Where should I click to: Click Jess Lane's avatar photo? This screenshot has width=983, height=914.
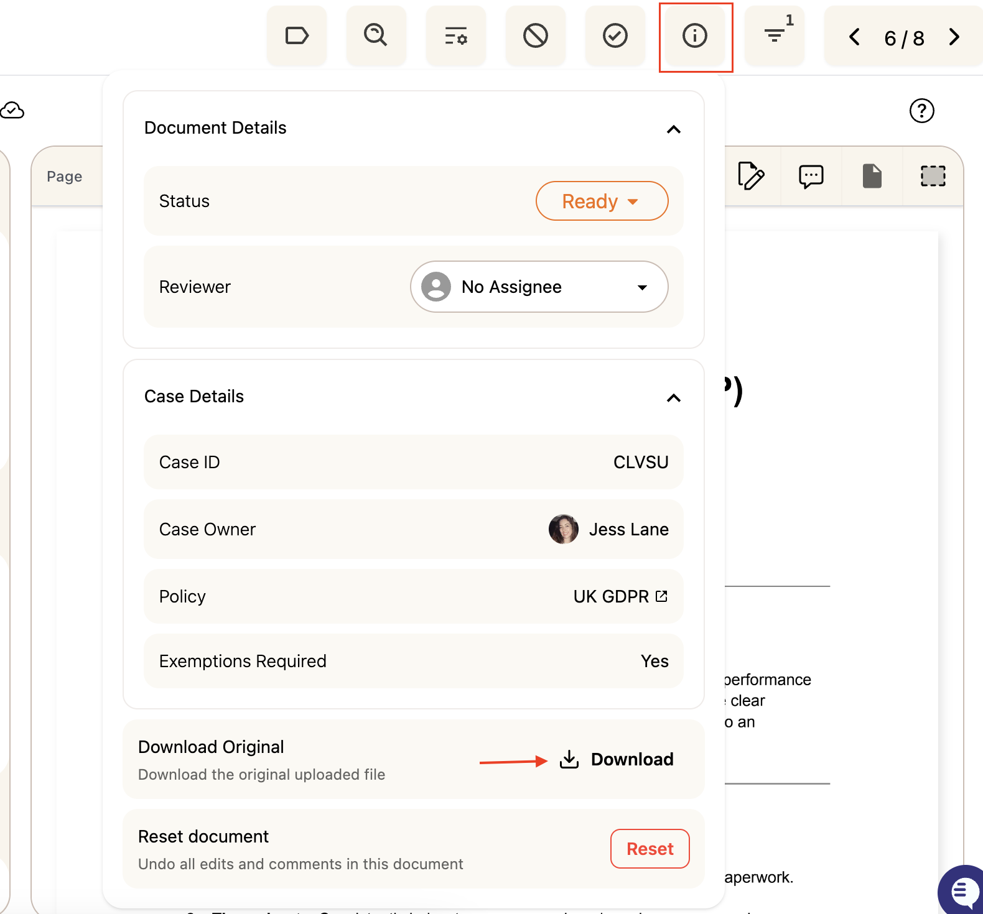[x=564, y=529]
